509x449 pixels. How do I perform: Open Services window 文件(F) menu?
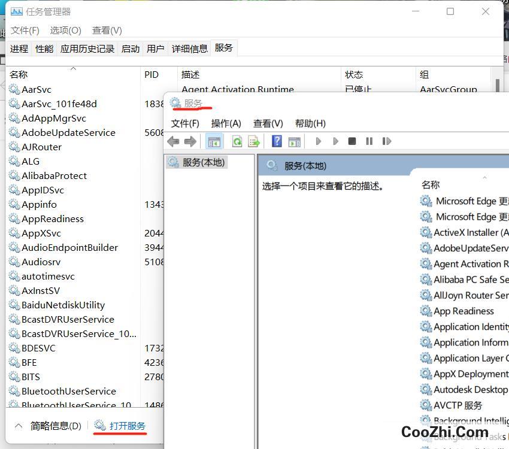[x=185, y=123]
